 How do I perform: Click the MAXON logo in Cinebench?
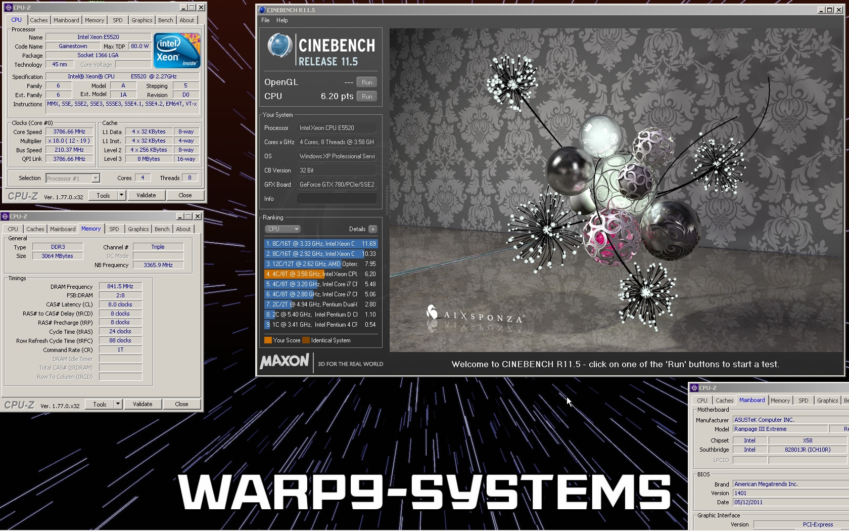point(284,361)
